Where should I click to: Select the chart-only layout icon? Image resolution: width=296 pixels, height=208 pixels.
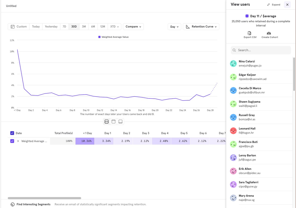coord(114,122)
